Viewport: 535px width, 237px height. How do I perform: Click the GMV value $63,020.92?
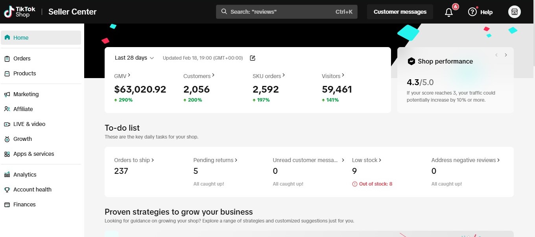point(140,89)
